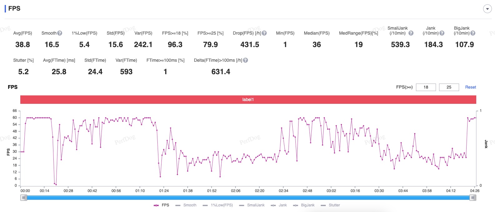Screen dimensions: 495x212
Task: Click the FPS threshold field showing 18
Action: click(426, 87)
